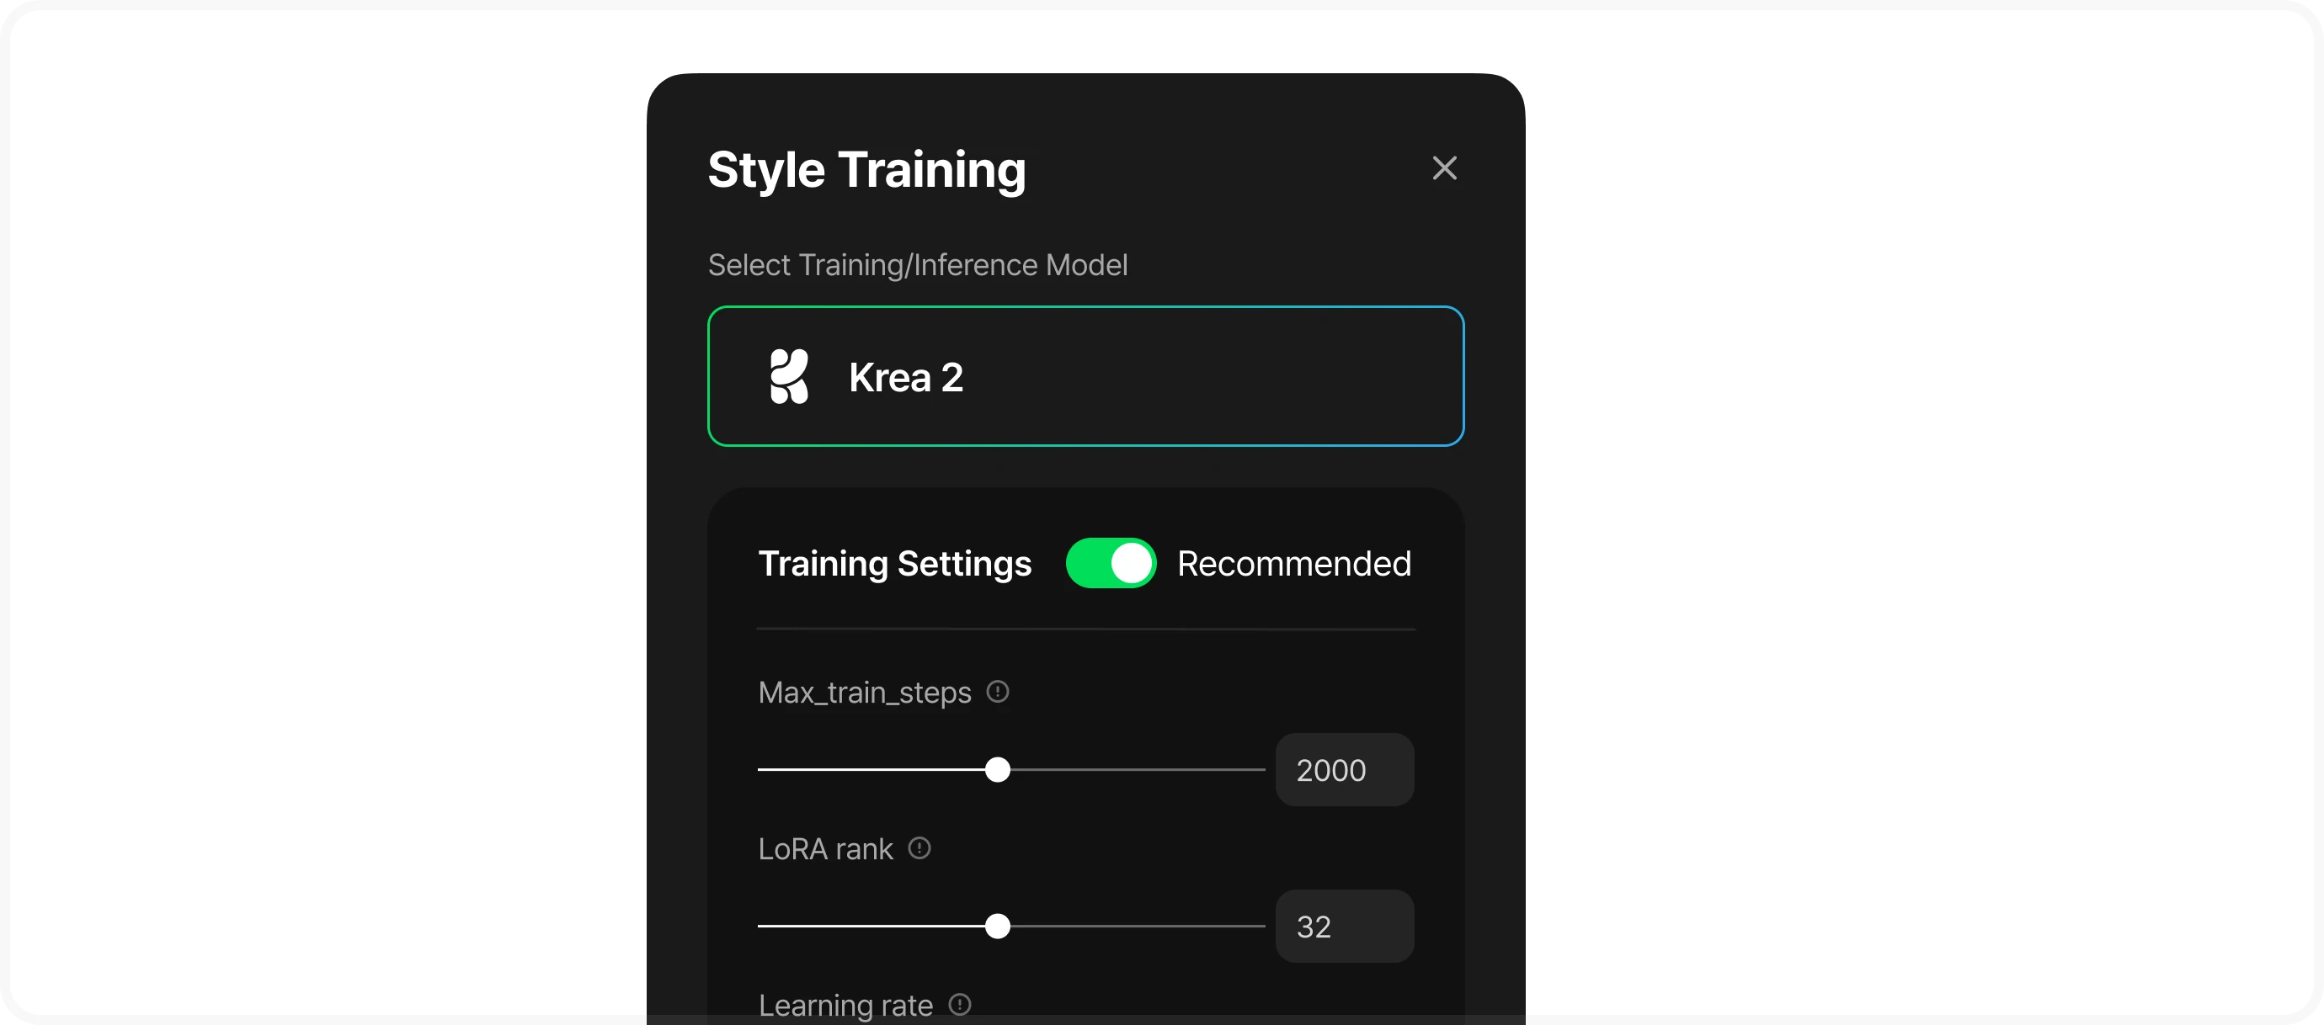Click the LoRA rank slider handle
Viewport: 2324px width, 1025px height.
pyautogui.click(x=997, y=926)
